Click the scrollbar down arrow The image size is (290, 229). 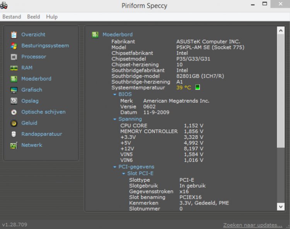(281, 207)
